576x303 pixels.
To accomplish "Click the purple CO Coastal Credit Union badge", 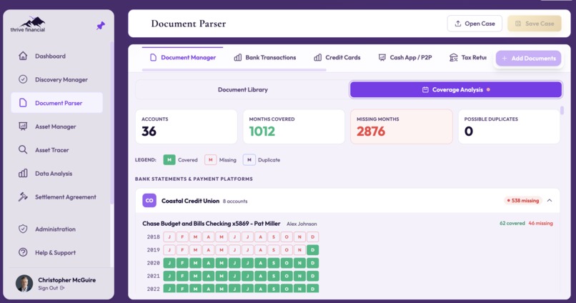I will [x=149, y=201].
